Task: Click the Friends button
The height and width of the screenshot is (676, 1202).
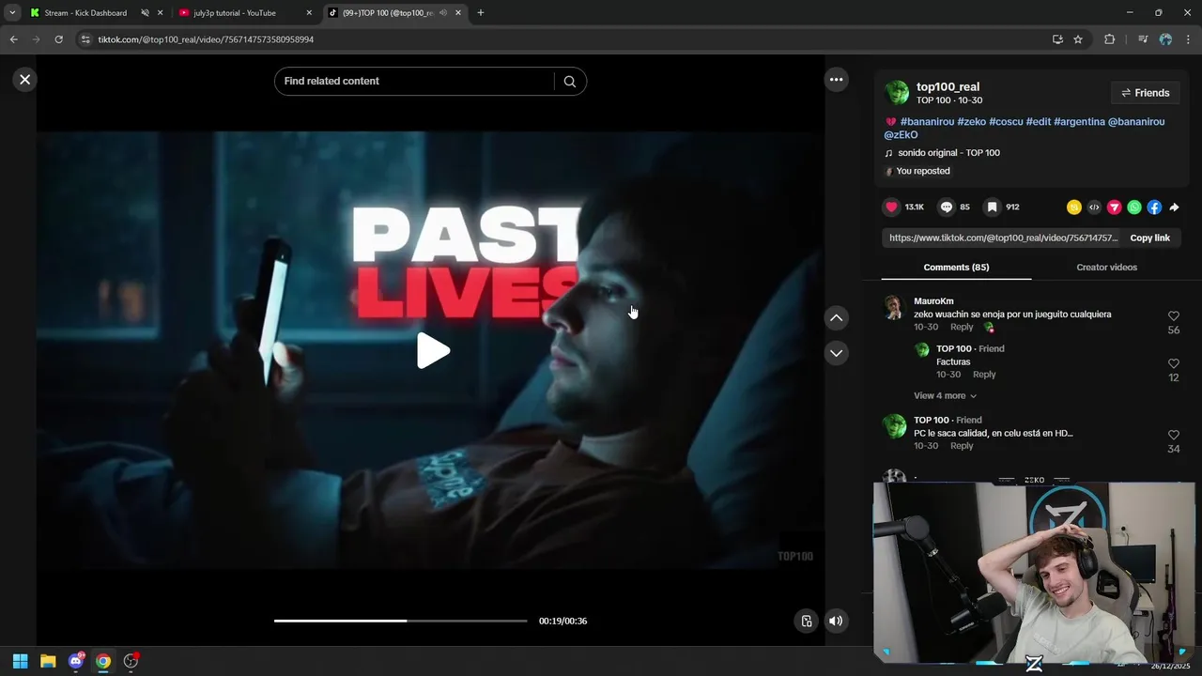Action: [x=1145, y=93]
